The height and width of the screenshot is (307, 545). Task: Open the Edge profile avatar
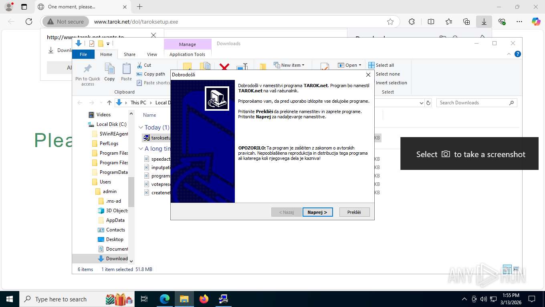click(x=8, y=7)
